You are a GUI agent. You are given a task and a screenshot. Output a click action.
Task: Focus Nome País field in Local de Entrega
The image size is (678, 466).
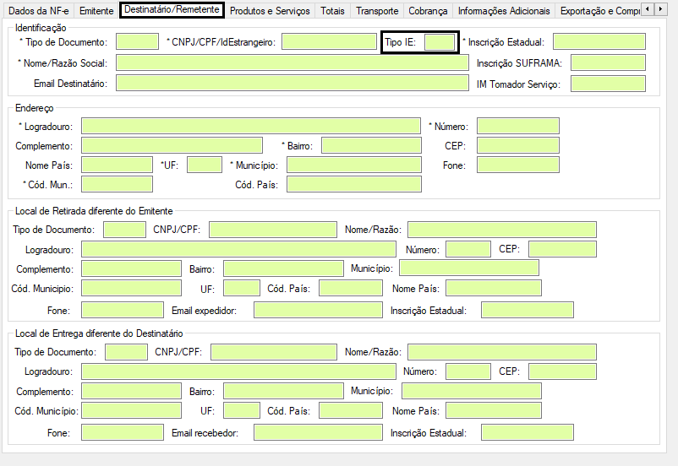[x=494, y=410]
